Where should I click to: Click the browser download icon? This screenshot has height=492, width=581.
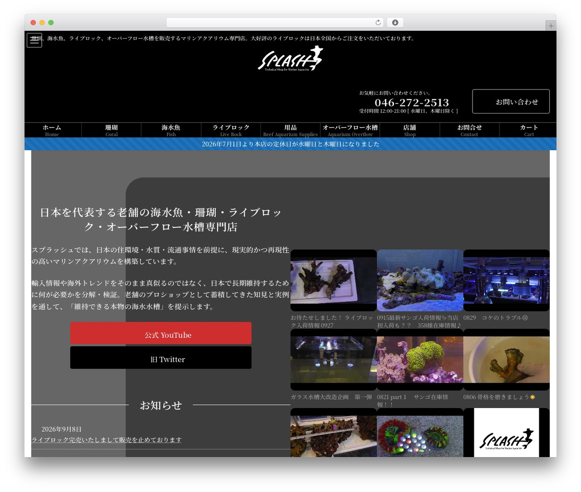395,23
